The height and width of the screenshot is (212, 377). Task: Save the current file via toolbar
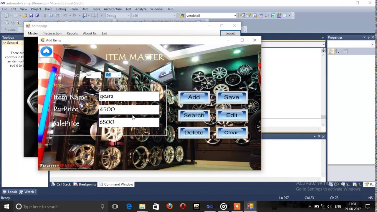[x=31, y=16]
